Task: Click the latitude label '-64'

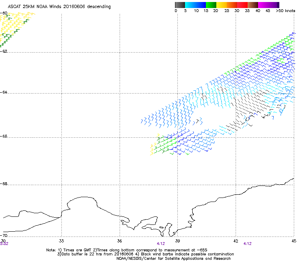Action: pyautogui.click(x=4, y=92)
